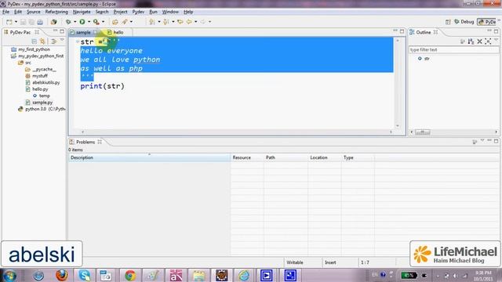Screen dimensions: 502x282
Task: Click the Description column header
Action: tap(149, 157)
